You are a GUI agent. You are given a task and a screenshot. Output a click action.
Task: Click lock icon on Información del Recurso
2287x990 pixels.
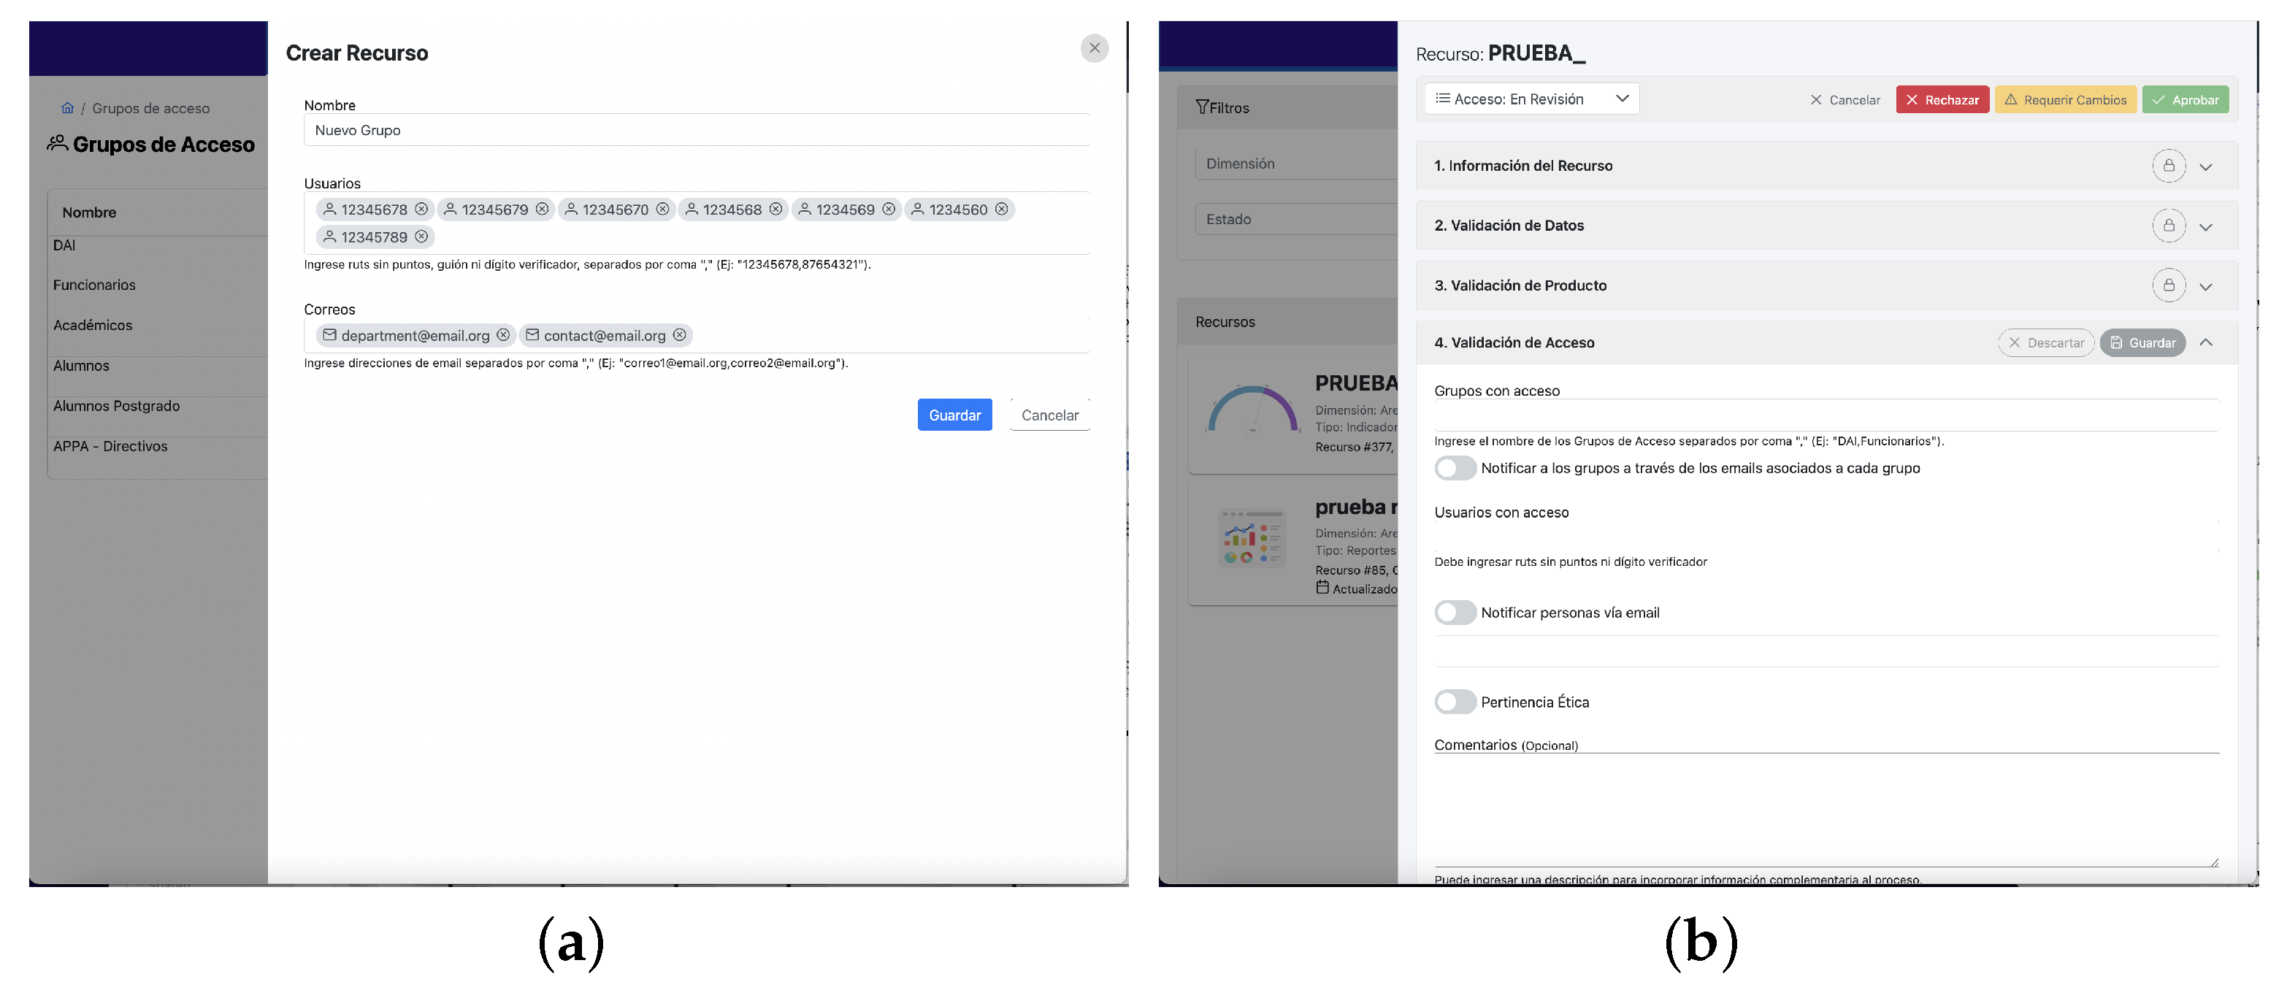click(x=2168, y=166)
